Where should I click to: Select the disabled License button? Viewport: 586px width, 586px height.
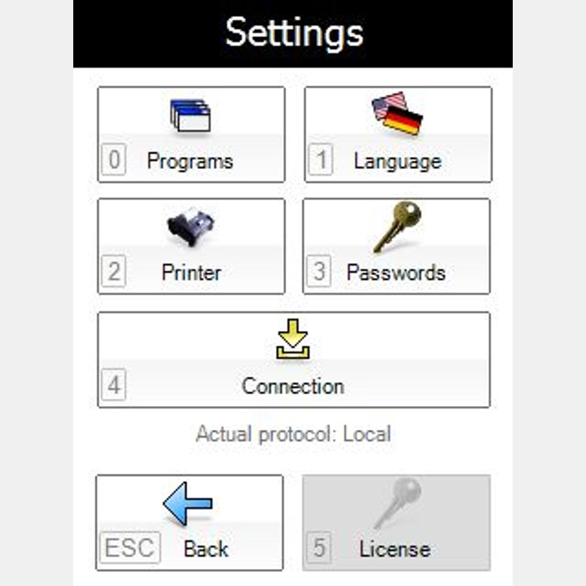(x=397, y=523)
